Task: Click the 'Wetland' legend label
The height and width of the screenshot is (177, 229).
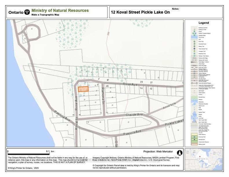Action: click(201, 99)
